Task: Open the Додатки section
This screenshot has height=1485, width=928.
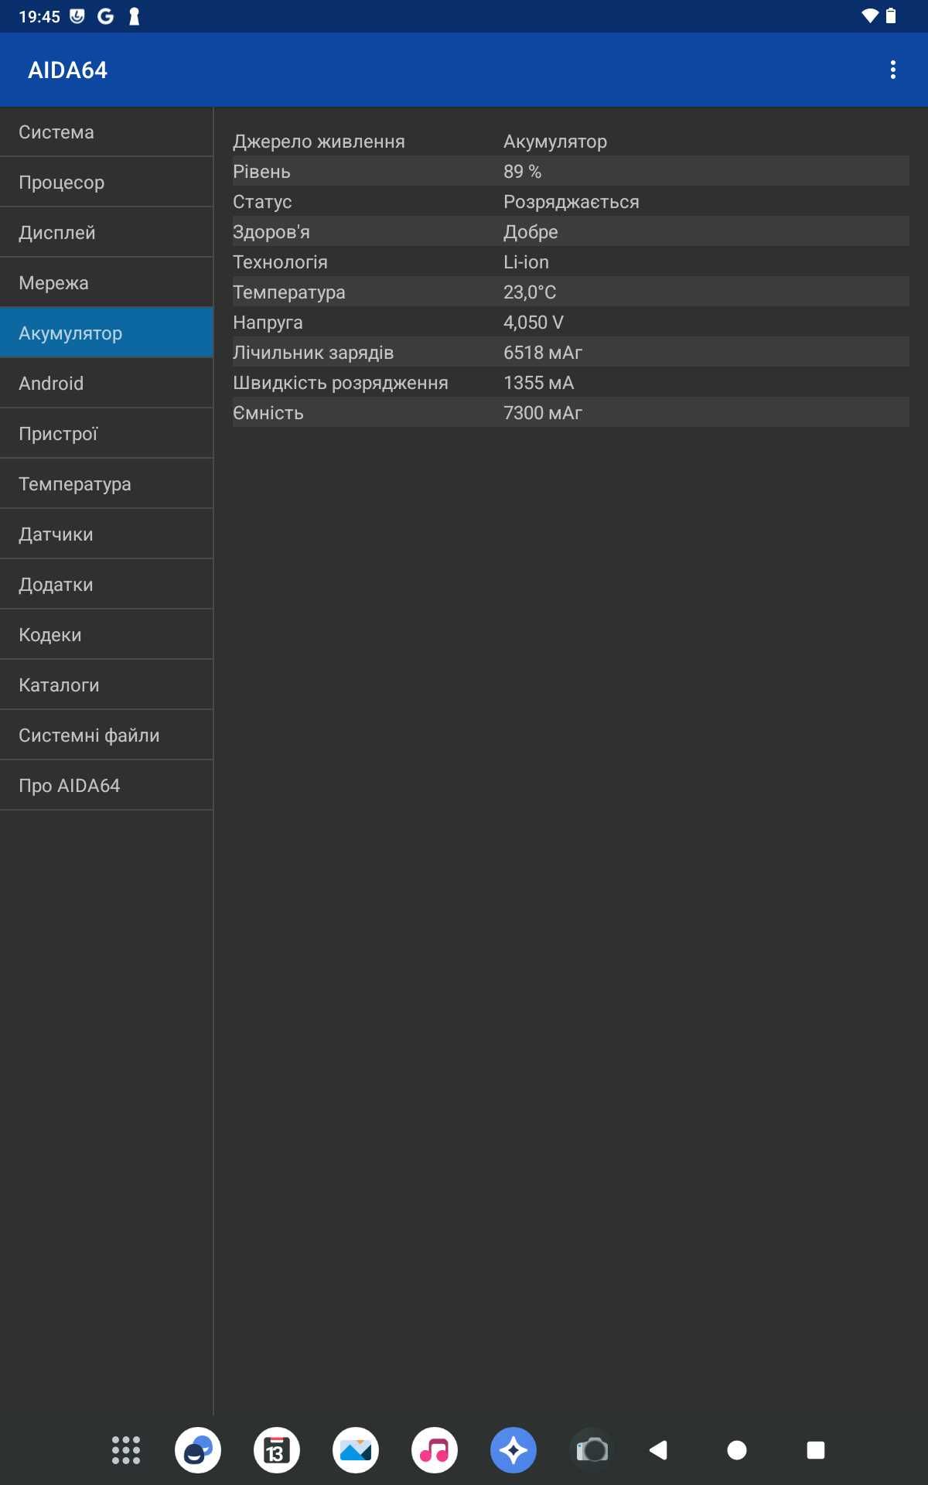Action: tap(107, 585)
